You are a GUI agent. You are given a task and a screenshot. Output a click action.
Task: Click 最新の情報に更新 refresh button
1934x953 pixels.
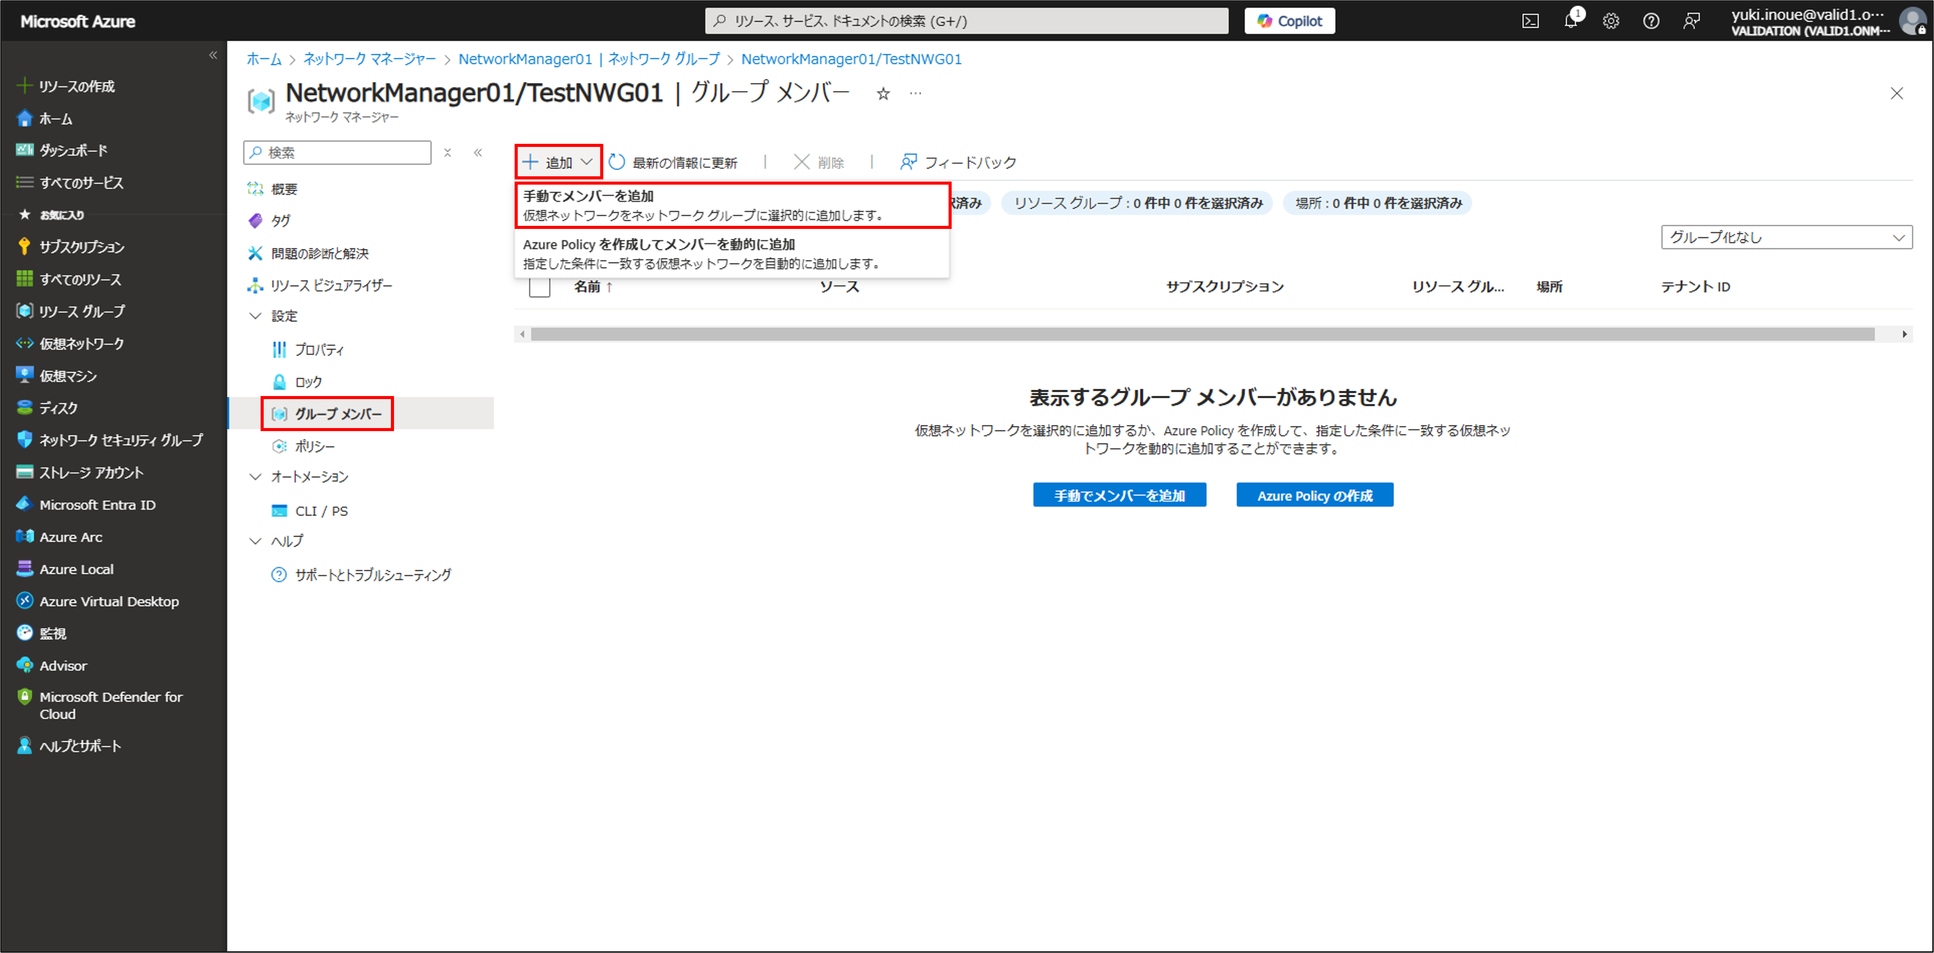[x=673, y=162]
